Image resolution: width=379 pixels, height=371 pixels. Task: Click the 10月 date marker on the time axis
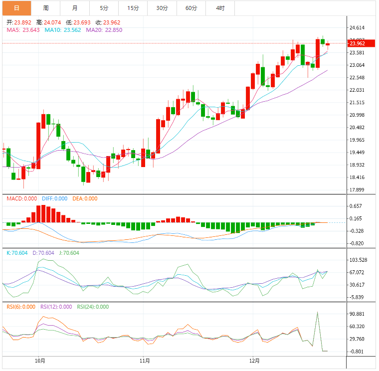point(41,361)
